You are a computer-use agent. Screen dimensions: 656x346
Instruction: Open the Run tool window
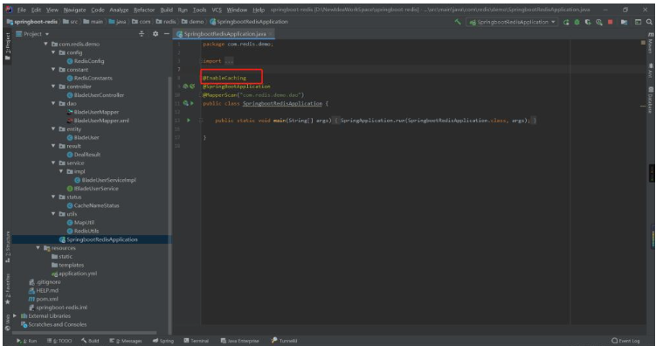click(27, 341)
